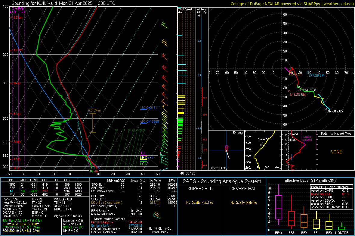Click the orange '286/11' mean wind square marker

[291, 74]
